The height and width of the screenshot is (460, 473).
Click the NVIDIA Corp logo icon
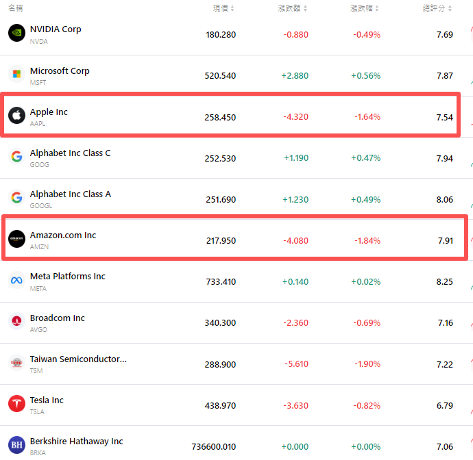coord(16,33)
